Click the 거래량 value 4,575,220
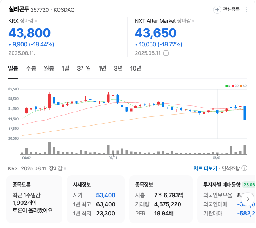This screenshot has width=256, height=228. point(168,204)
